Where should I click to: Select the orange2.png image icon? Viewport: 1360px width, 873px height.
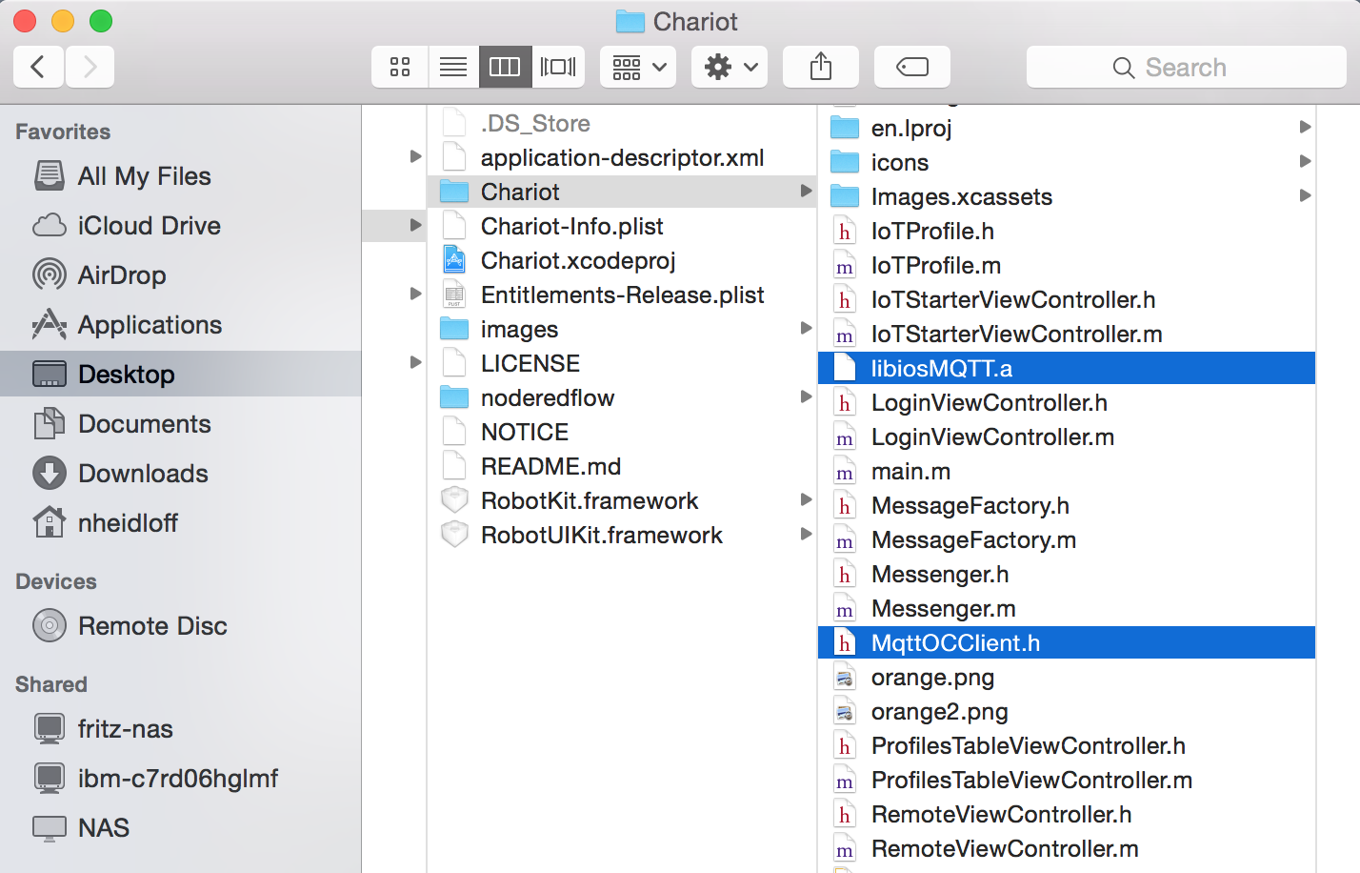pyautogui.click(x=845, y=712)
